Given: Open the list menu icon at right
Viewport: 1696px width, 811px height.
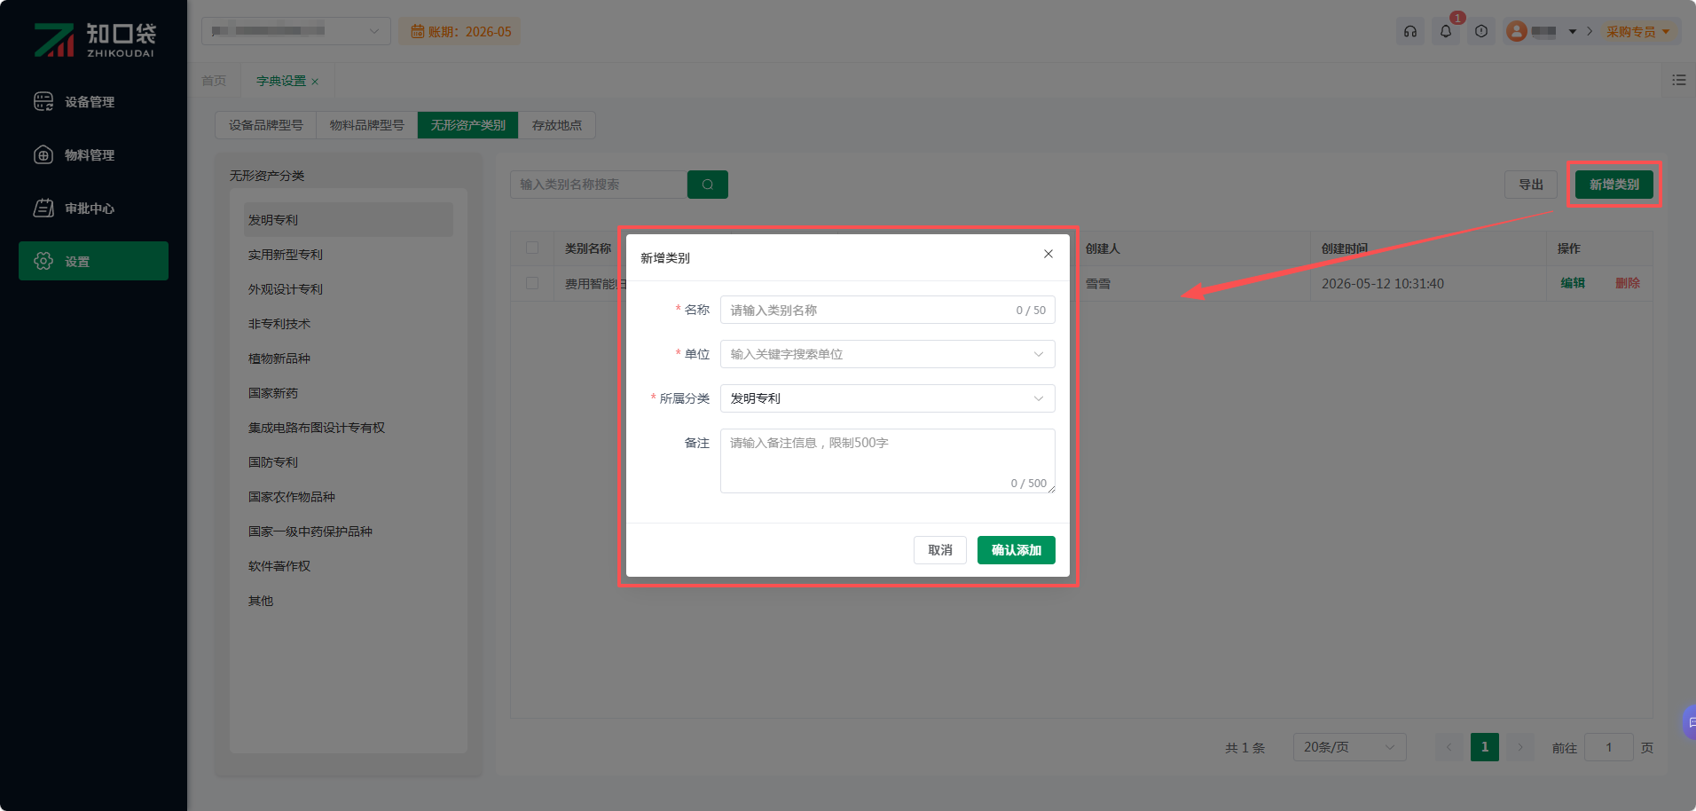Looking at the screenshot, I should click(1678, 80).
